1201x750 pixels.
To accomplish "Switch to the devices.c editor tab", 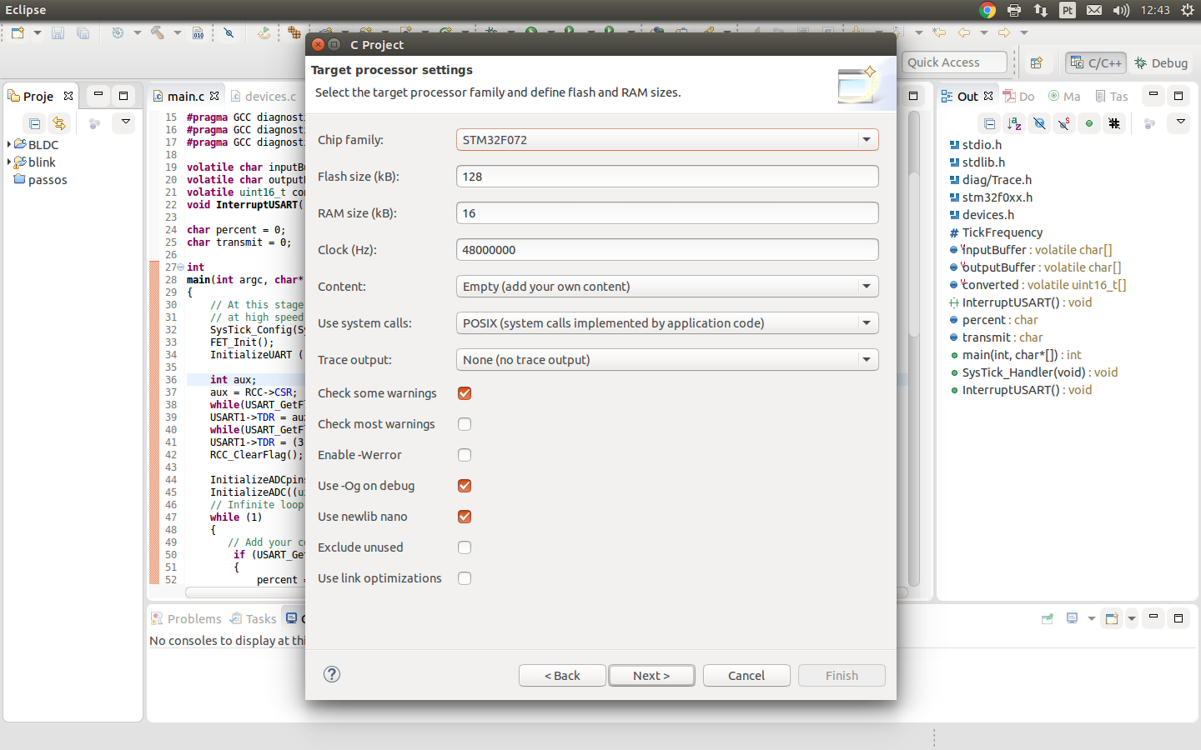I will 264,96.
